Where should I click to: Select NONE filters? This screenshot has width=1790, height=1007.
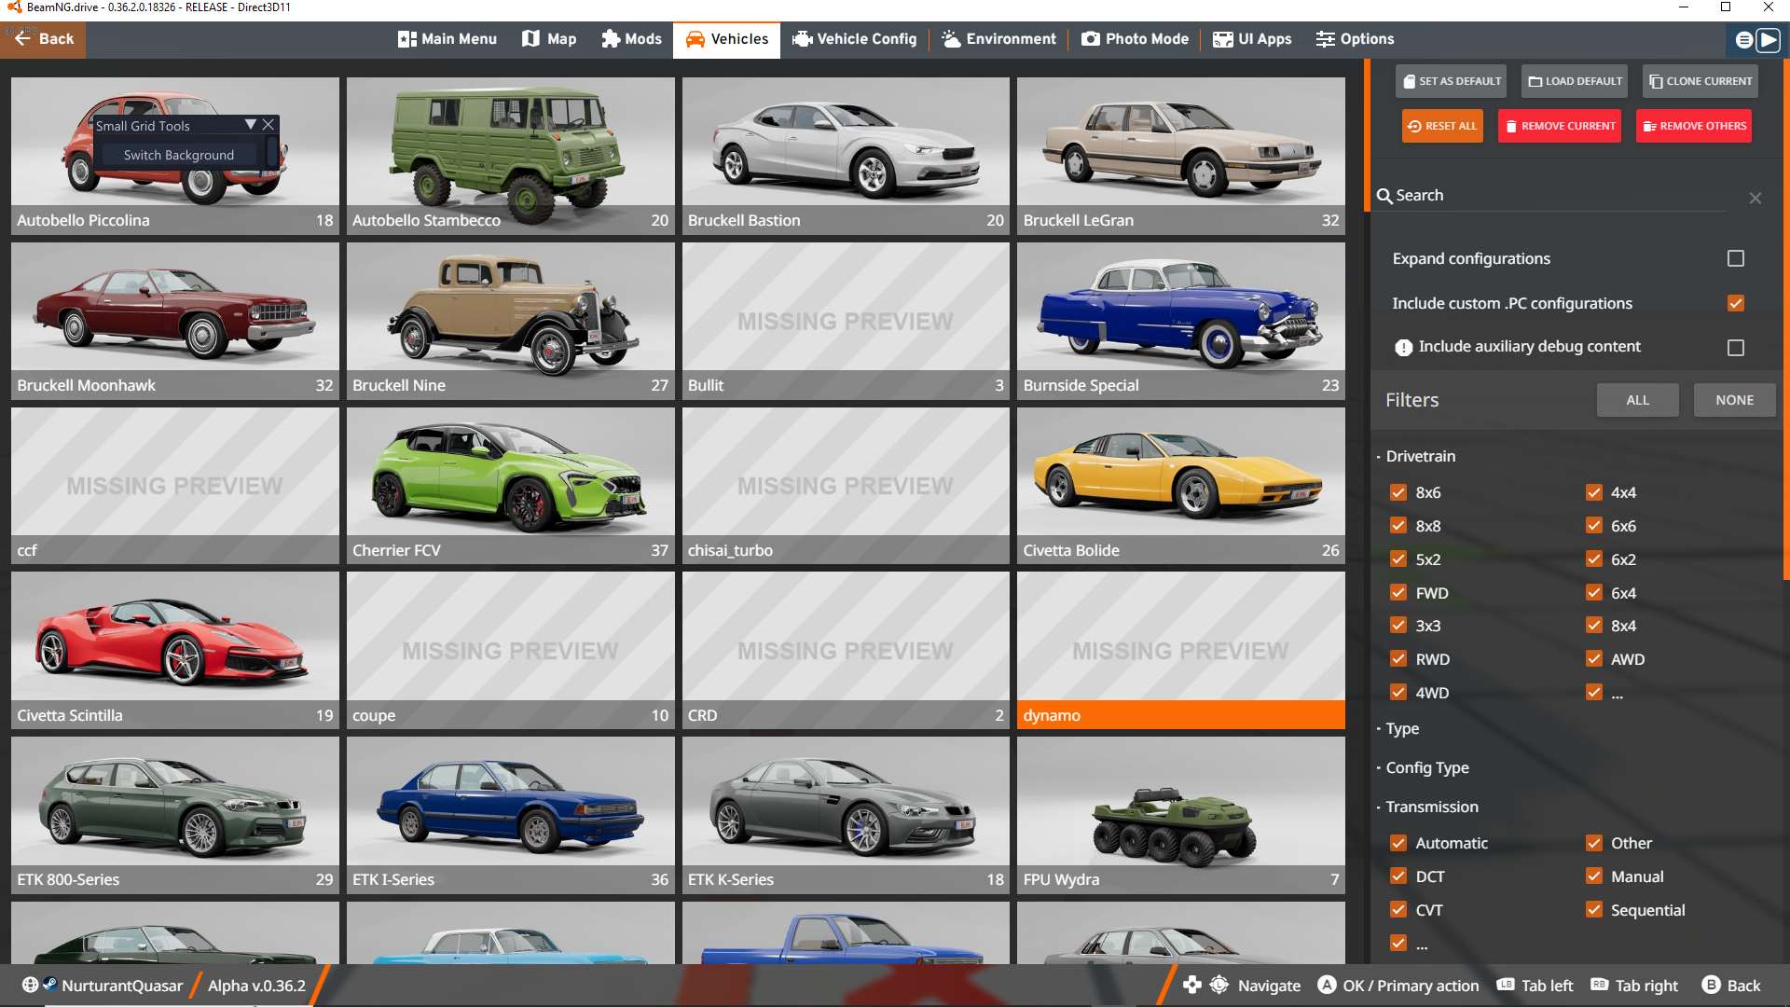[1734, 400]
